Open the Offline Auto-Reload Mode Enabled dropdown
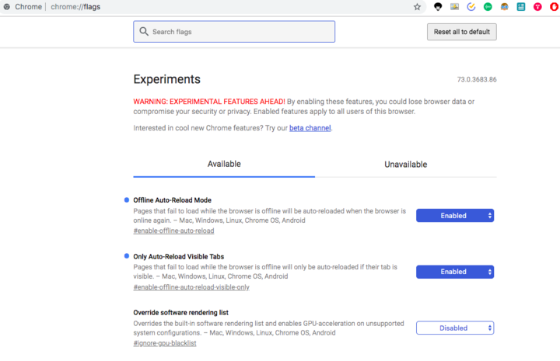560x361 pixels. click(455, 216)
